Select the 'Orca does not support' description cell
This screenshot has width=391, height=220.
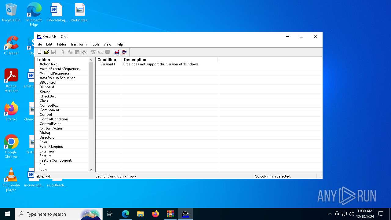coord(161,64)
